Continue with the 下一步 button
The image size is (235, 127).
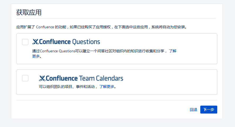[x=209, y=110]
